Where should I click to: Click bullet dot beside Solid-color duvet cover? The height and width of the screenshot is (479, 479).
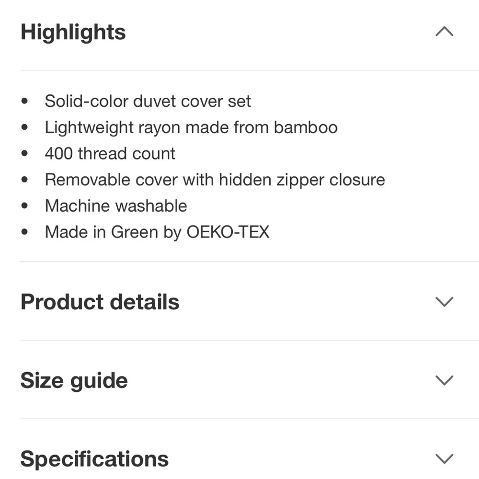pyautogui.click(x=25, y=101)
